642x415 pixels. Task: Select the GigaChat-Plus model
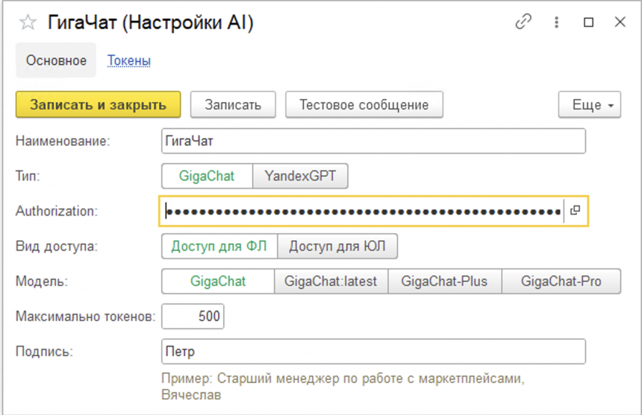tap(445, 281)
